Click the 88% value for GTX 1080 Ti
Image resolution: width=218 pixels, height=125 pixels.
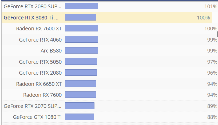(212, 117)
